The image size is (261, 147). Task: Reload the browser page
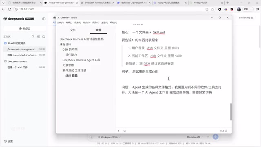point(9,9)
